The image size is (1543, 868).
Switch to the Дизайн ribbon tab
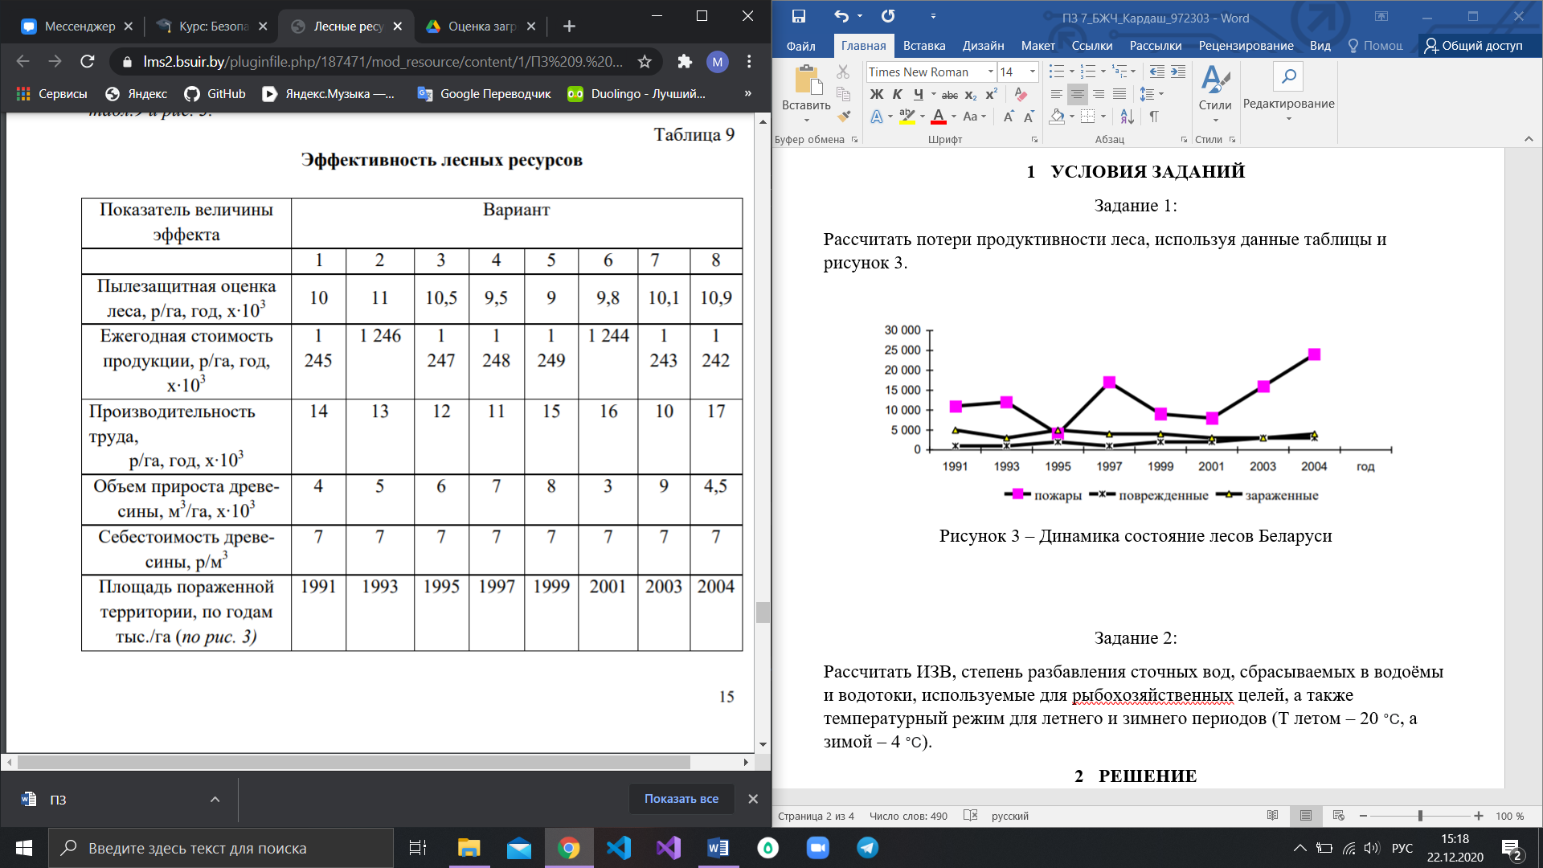[x=983, y=46]
